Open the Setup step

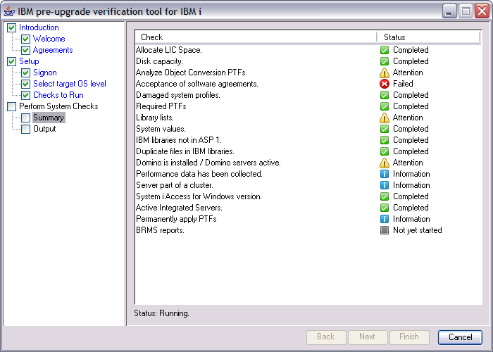point(29,62)
